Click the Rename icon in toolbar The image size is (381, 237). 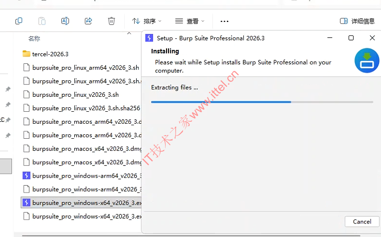click(65, 21)
